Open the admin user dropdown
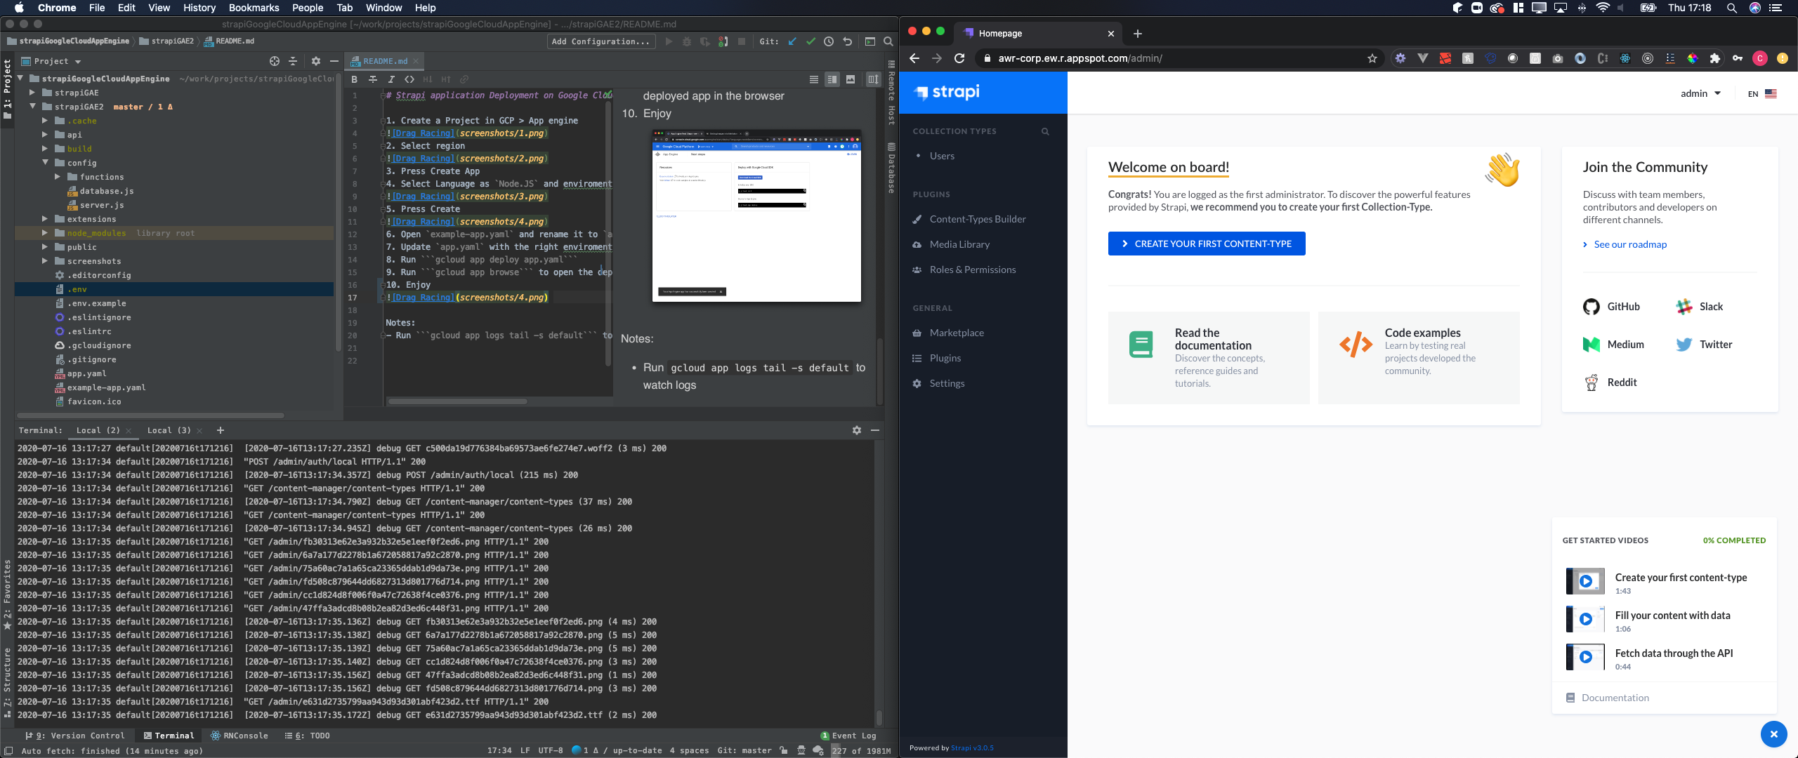Screen dimensions: 1798x758 (x=1700, y=93)
